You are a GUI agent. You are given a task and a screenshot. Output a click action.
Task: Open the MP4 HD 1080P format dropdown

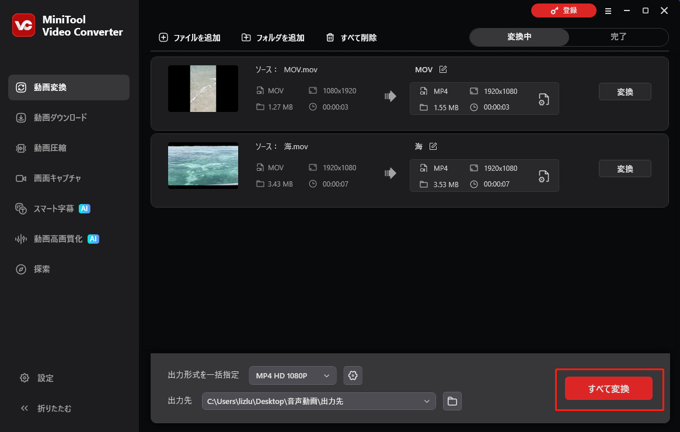(293, 375)
